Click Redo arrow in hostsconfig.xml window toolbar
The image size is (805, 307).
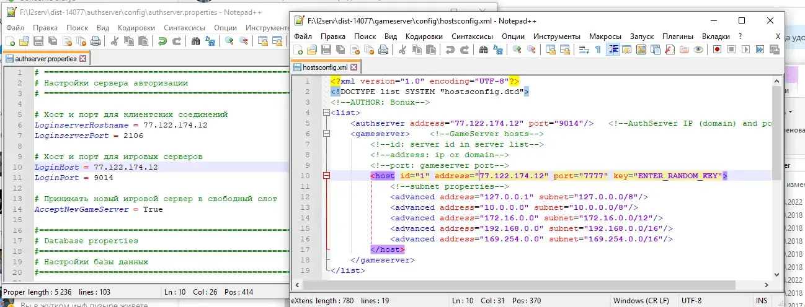click(465, 50)
